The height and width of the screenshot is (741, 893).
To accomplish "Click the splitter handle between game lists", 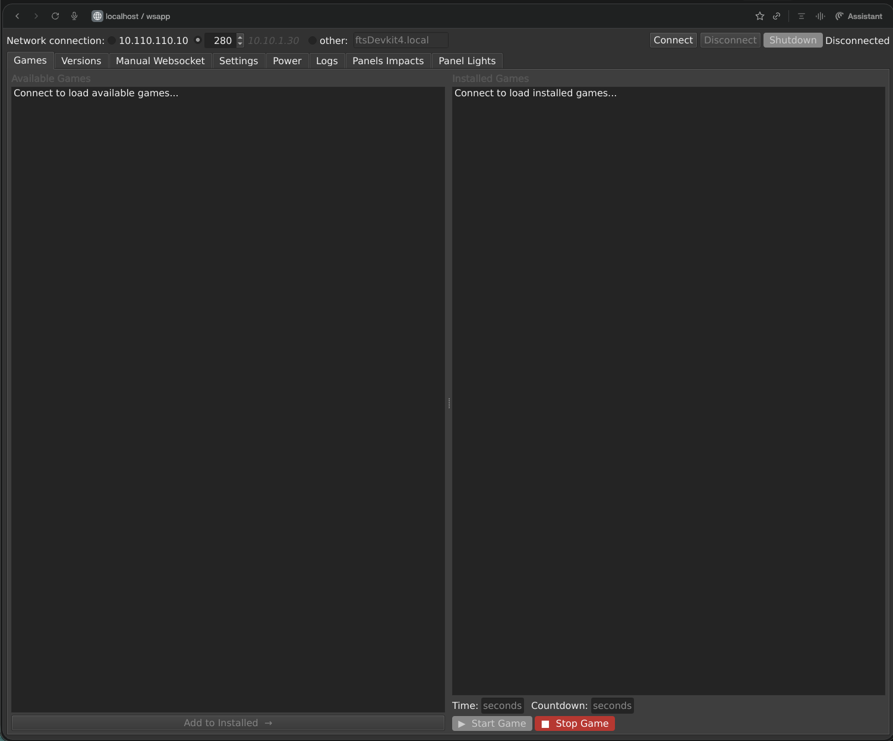I will [449, 403].
